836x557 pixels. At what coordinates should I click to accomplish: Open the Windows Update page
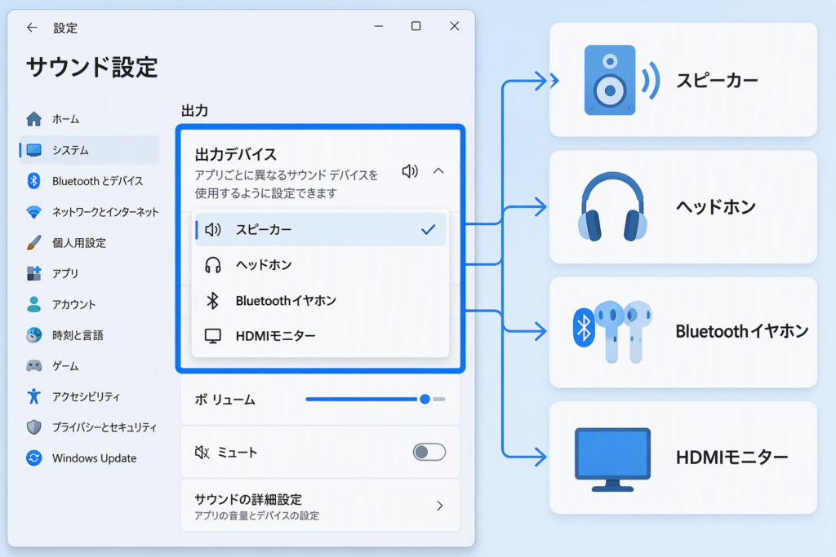point(89,458)
